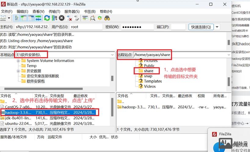Click the local tree horizontal scrollbar
250x152 pixels.
(44, 89)
